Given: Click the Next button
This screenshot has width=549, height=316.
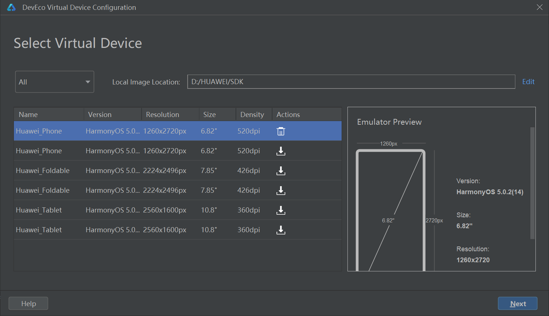Looking at the screenshot, I should pyautogui.click(x=518, y=304).
